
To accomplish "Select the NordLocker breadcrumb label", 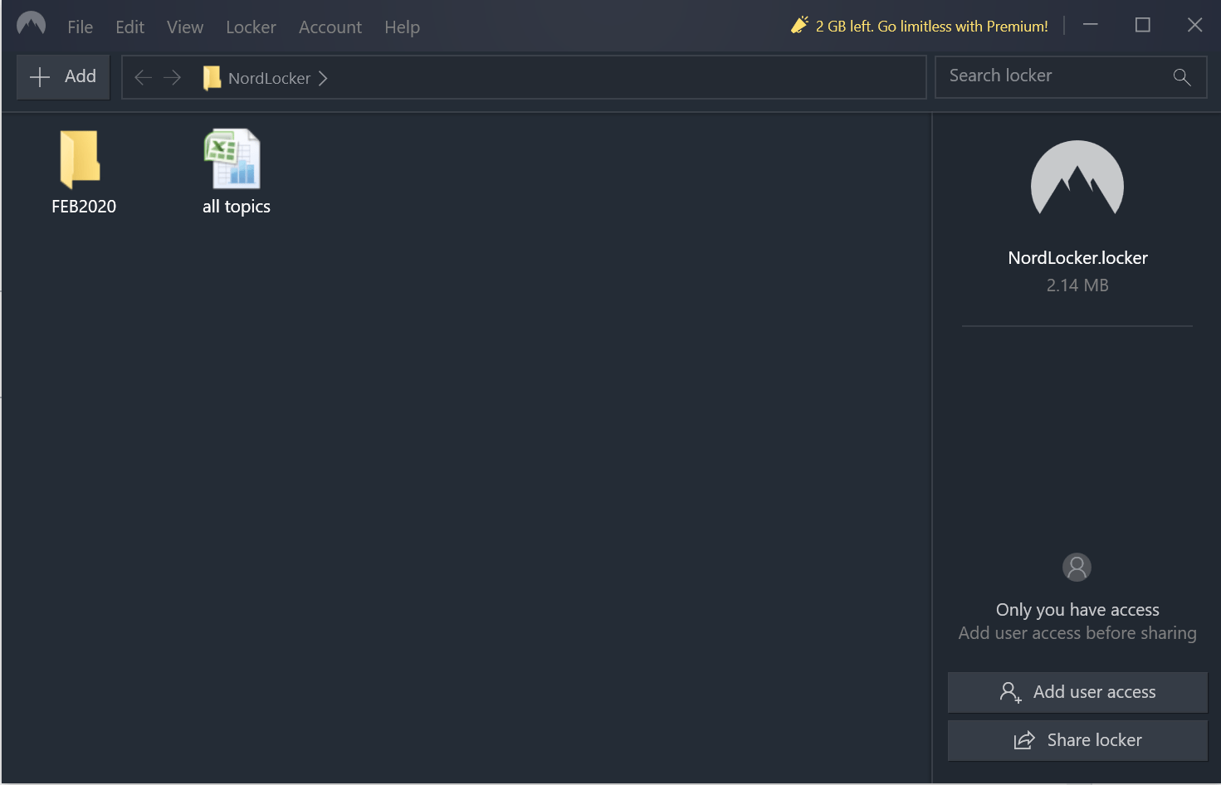I will pyautogui.click(x=269, y=79).
